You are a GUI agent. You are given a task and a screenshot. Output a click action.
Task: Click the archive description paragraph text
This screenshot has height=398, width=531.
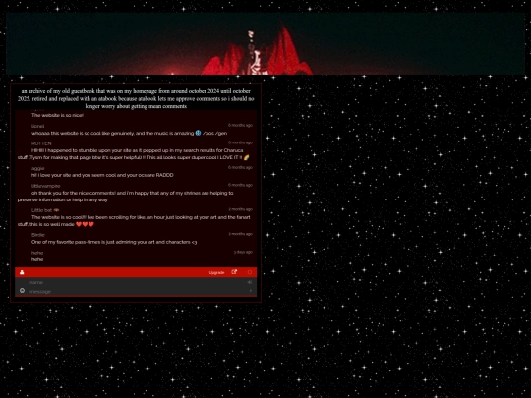[x=136, y=99]
